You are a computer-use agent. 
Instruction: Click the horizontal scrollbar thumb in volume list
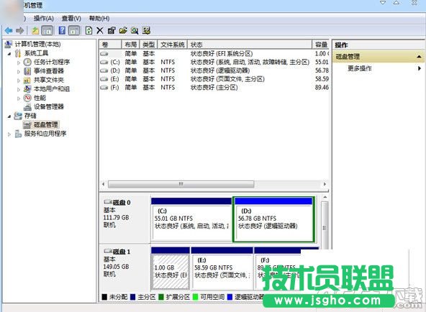(181, 184)
